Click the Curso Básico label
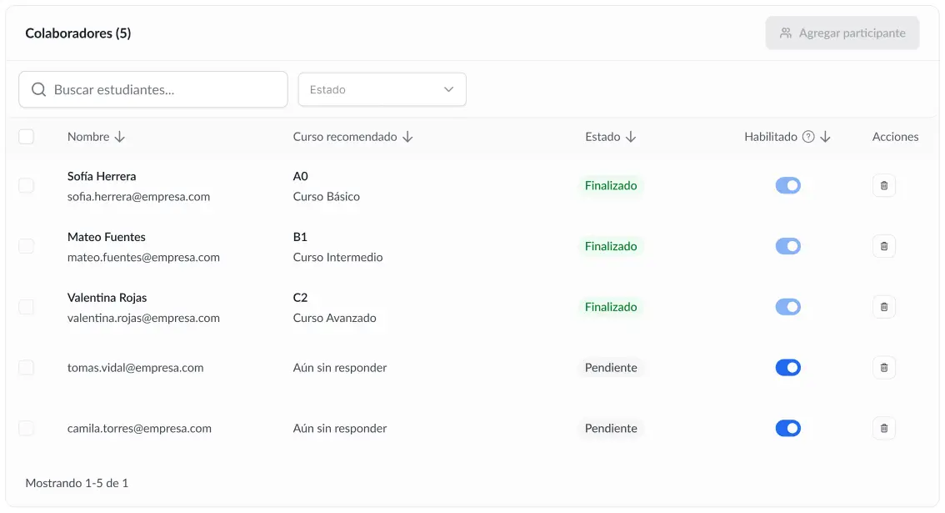945x513 pixels. point(326,197)
